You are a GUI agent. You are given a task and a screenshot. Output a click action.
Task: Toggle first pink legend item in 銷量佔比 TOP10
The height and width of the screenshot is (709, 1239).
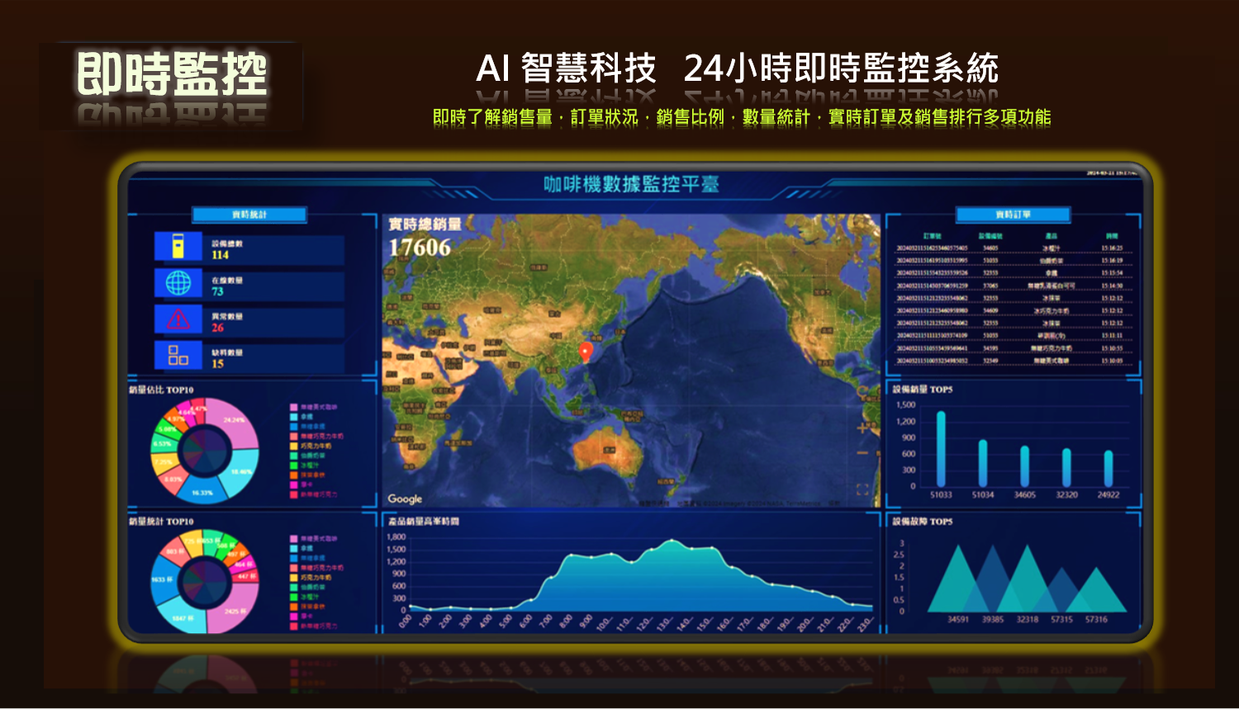pos(294,407)
